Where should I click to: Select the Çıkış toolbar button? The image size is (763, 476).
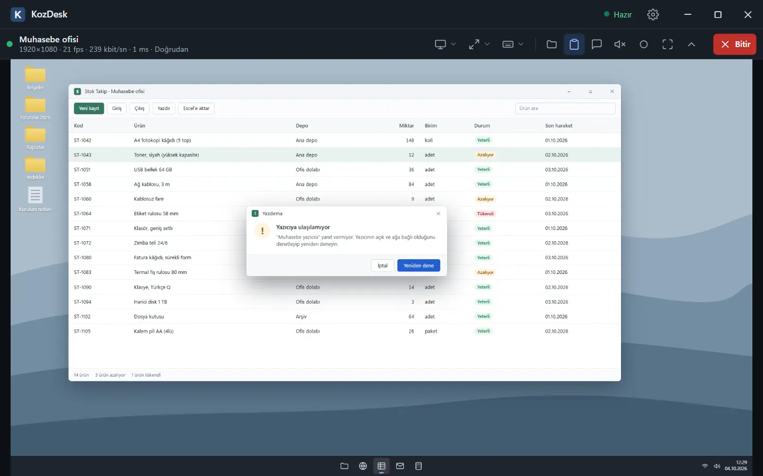coord(139,108)
